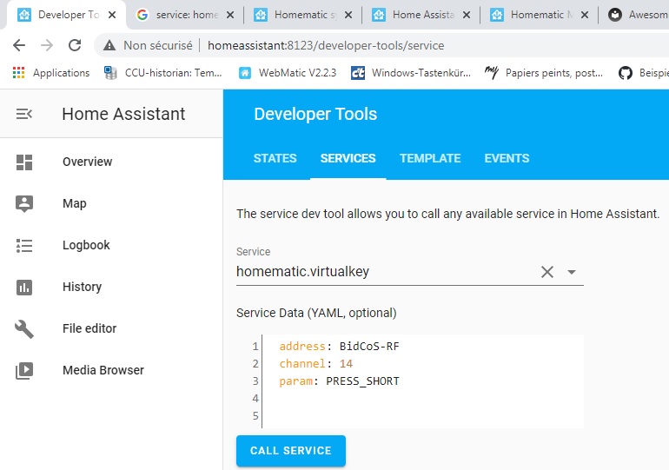
Task: Switch to the Awesom browser tab
Action: pyautogui.click(x=638, y=15)
